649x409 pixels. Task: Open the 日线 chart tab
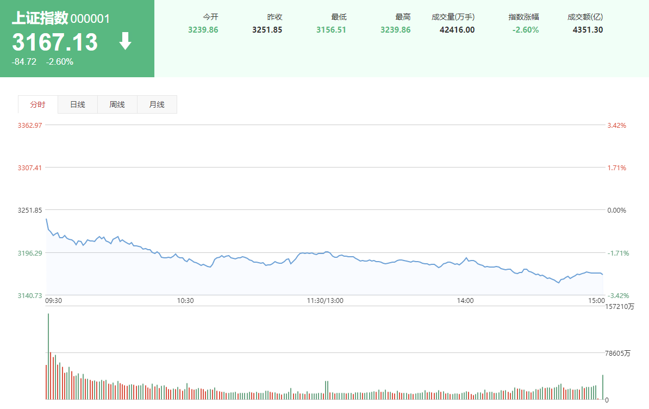point(78,104)
